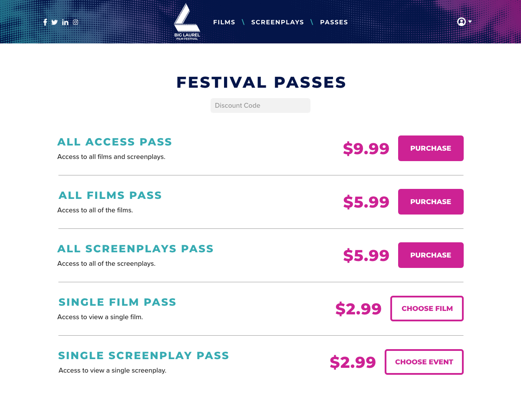Purchase the All Screenplays Pass
Screen dimensions: 521x393
pyautogui.click(x=431, y=255)
